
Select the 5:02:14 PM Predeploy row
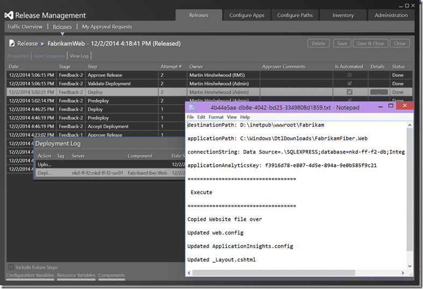(96, 101)
